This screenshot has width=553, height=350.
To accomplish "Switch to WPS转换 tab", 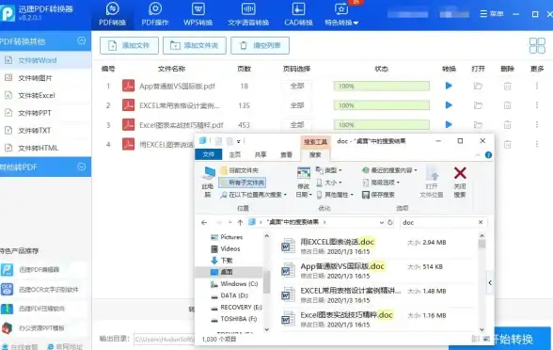I will [197, 14].
